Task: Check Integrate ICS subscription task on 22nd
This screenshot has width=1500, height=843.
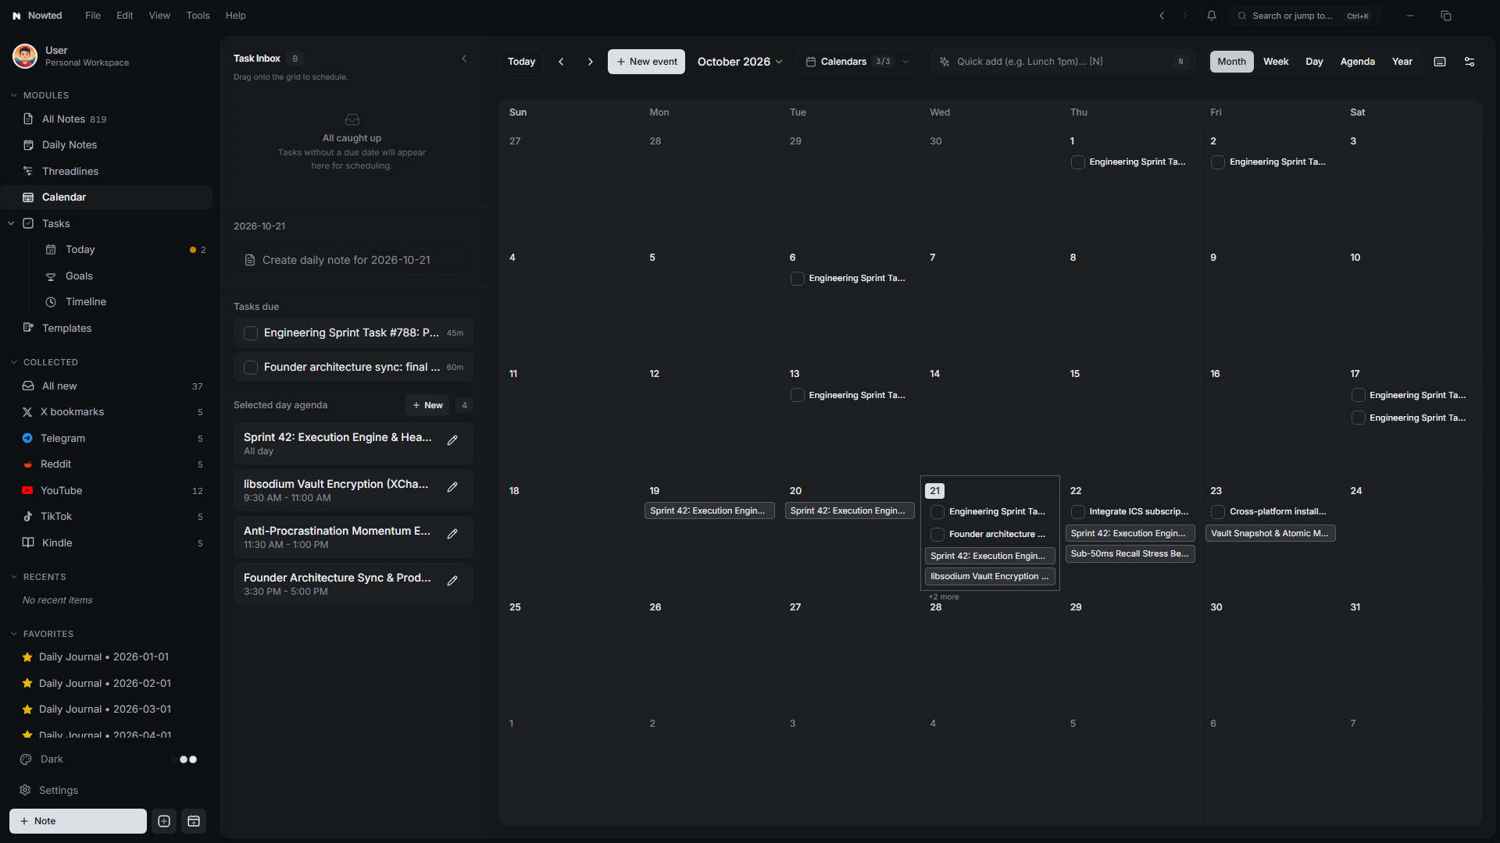Action: 1078,512
